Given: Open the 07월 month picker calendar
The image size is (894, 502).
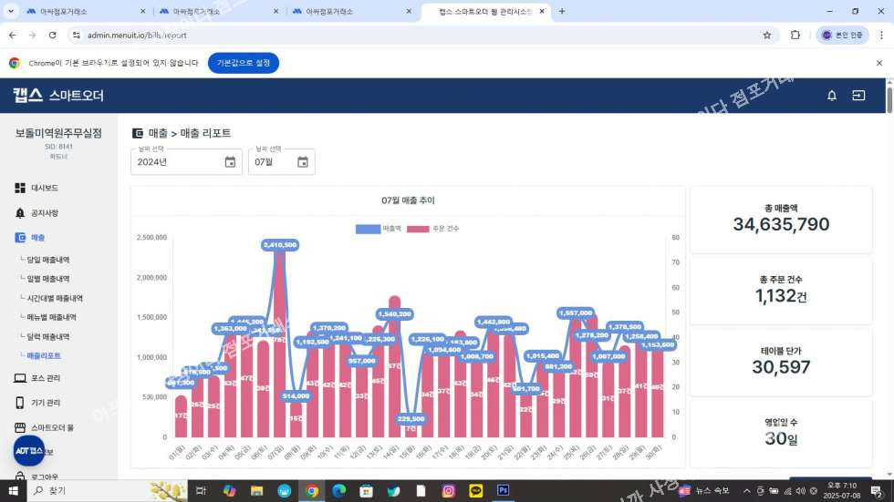Looking at the screenshot, I should pyautogui.click(x=302, y=162).
